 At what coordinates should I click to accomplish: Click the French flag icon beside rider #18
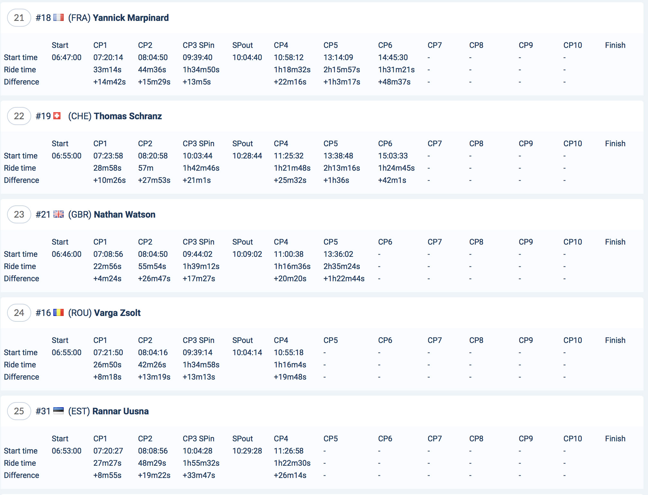click(59, 18)
